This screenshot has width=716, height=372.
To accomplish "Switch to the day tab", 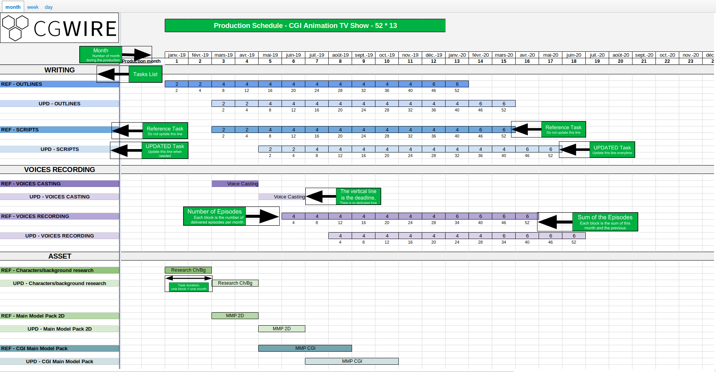I will point(49,7).
